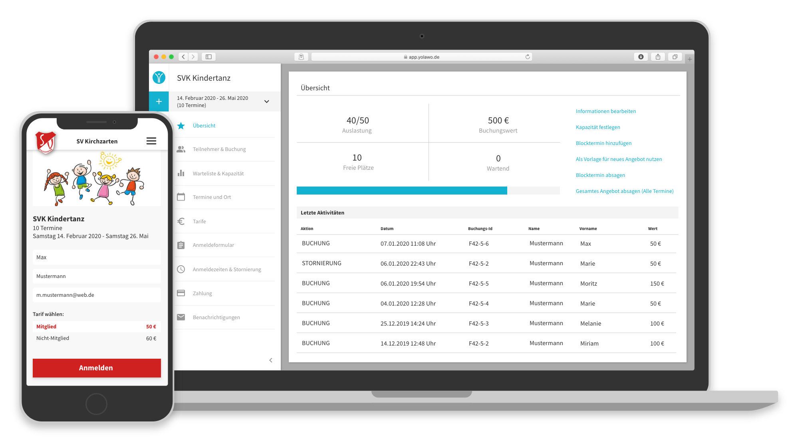Expand the date range dropdown chevron
Image resolution: width=790 pixels, height=445 pixels.
tap(267, 101)
